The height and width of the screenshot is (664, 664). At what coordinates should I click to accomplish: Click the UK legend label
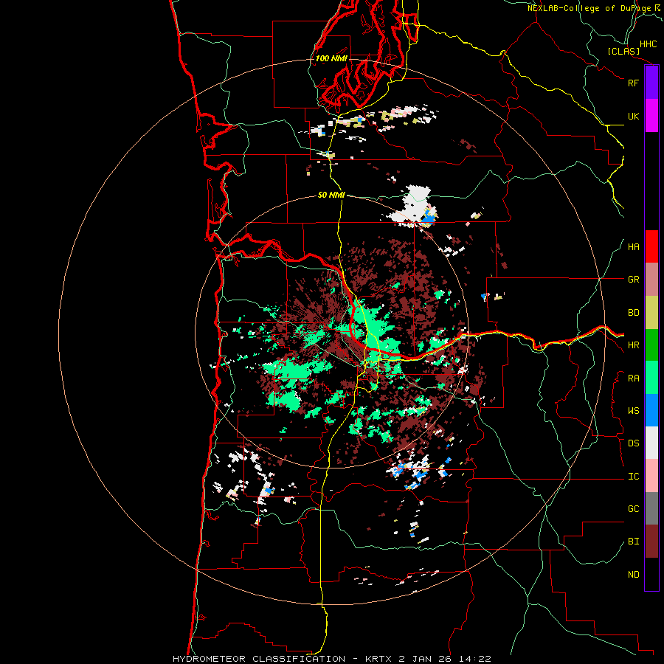coord(633,117)
